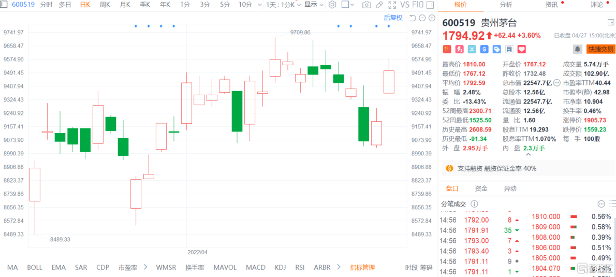Expand more sub indicators after ARBR
Viewport: 616px width, 277px height.
click(x=339, y=267)
